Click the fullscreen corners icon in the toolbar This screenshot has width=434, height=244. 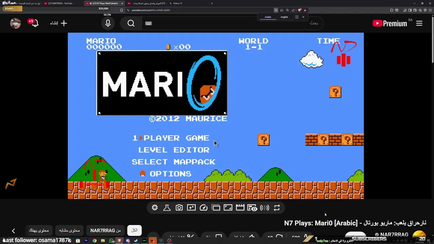pyautogui.click(x=228, y=208)
